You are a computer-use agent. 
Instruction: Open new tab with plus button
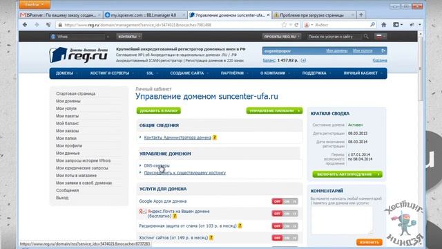point(361,15)
